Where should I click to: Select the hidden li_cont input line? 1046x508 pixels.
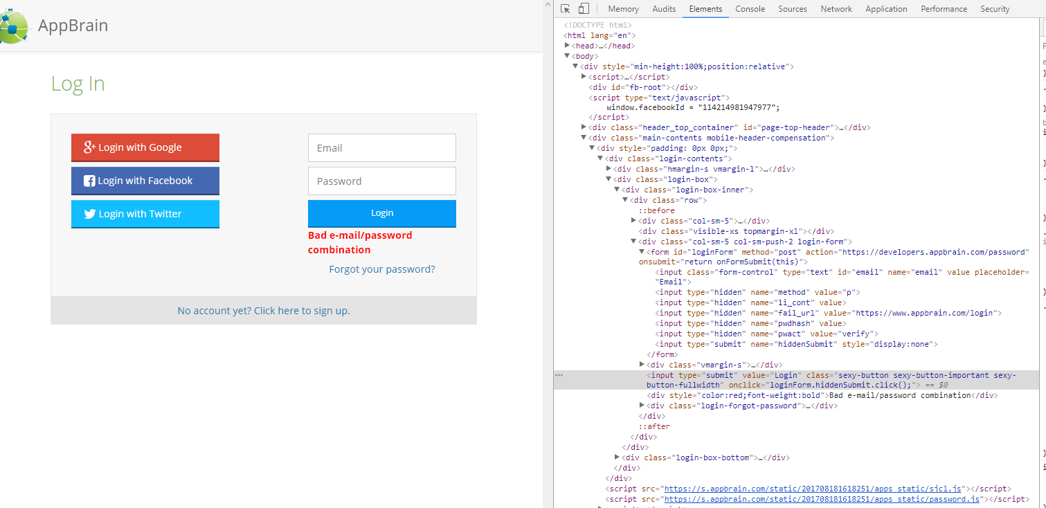point(751,302)
